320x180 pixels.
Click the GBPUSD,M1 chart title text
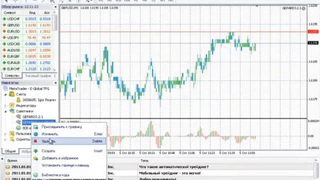(69, 8)
